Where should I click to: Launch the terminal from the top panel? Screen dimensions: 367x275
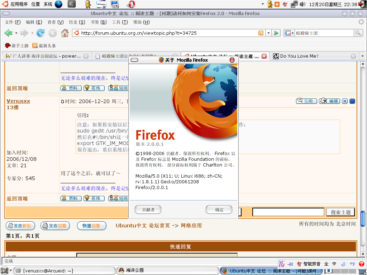click(x=72, y=4)
